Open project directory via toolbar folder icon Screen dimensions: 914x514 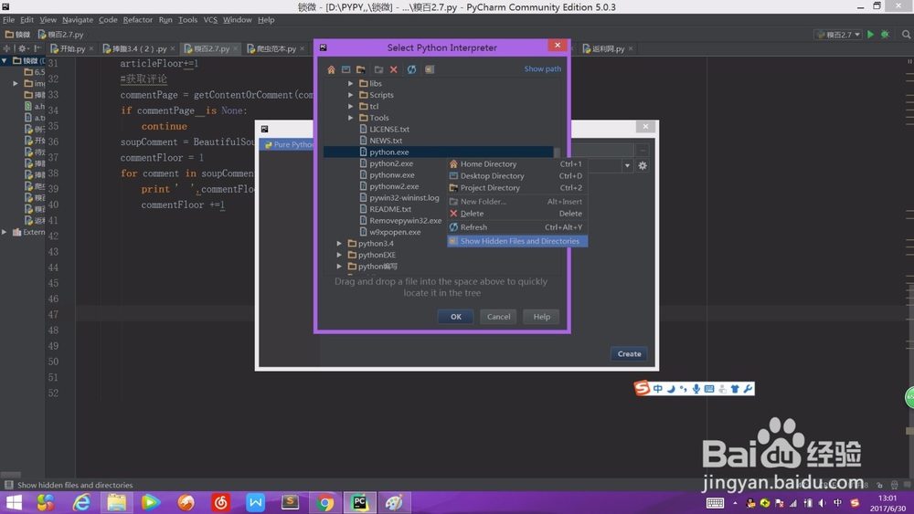pos(361,69)
